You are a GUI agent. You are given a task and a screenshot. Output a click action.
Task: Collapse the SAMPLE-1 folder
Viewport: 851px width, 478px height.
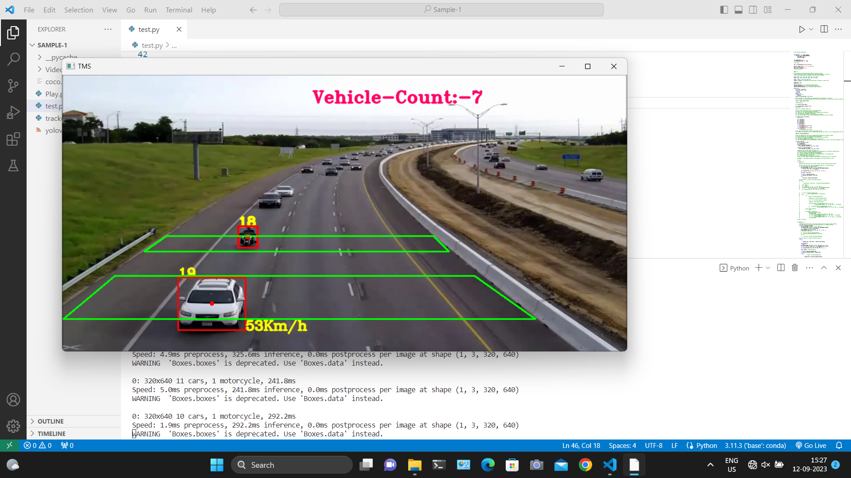32,45
